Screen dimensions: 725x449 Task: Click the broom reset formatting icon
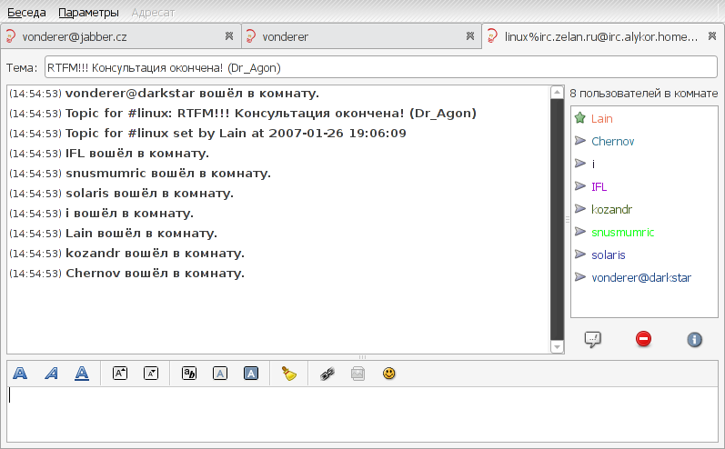click(x=289, y=373)
